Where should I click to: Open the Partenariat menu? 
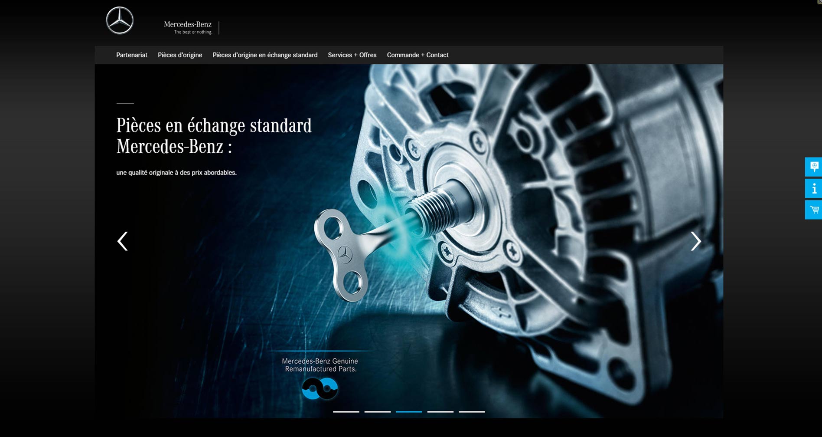(132, 55)
